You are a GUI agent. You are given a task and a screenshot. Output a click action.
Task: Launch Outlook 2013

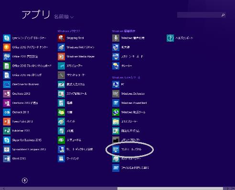point(16,112)
